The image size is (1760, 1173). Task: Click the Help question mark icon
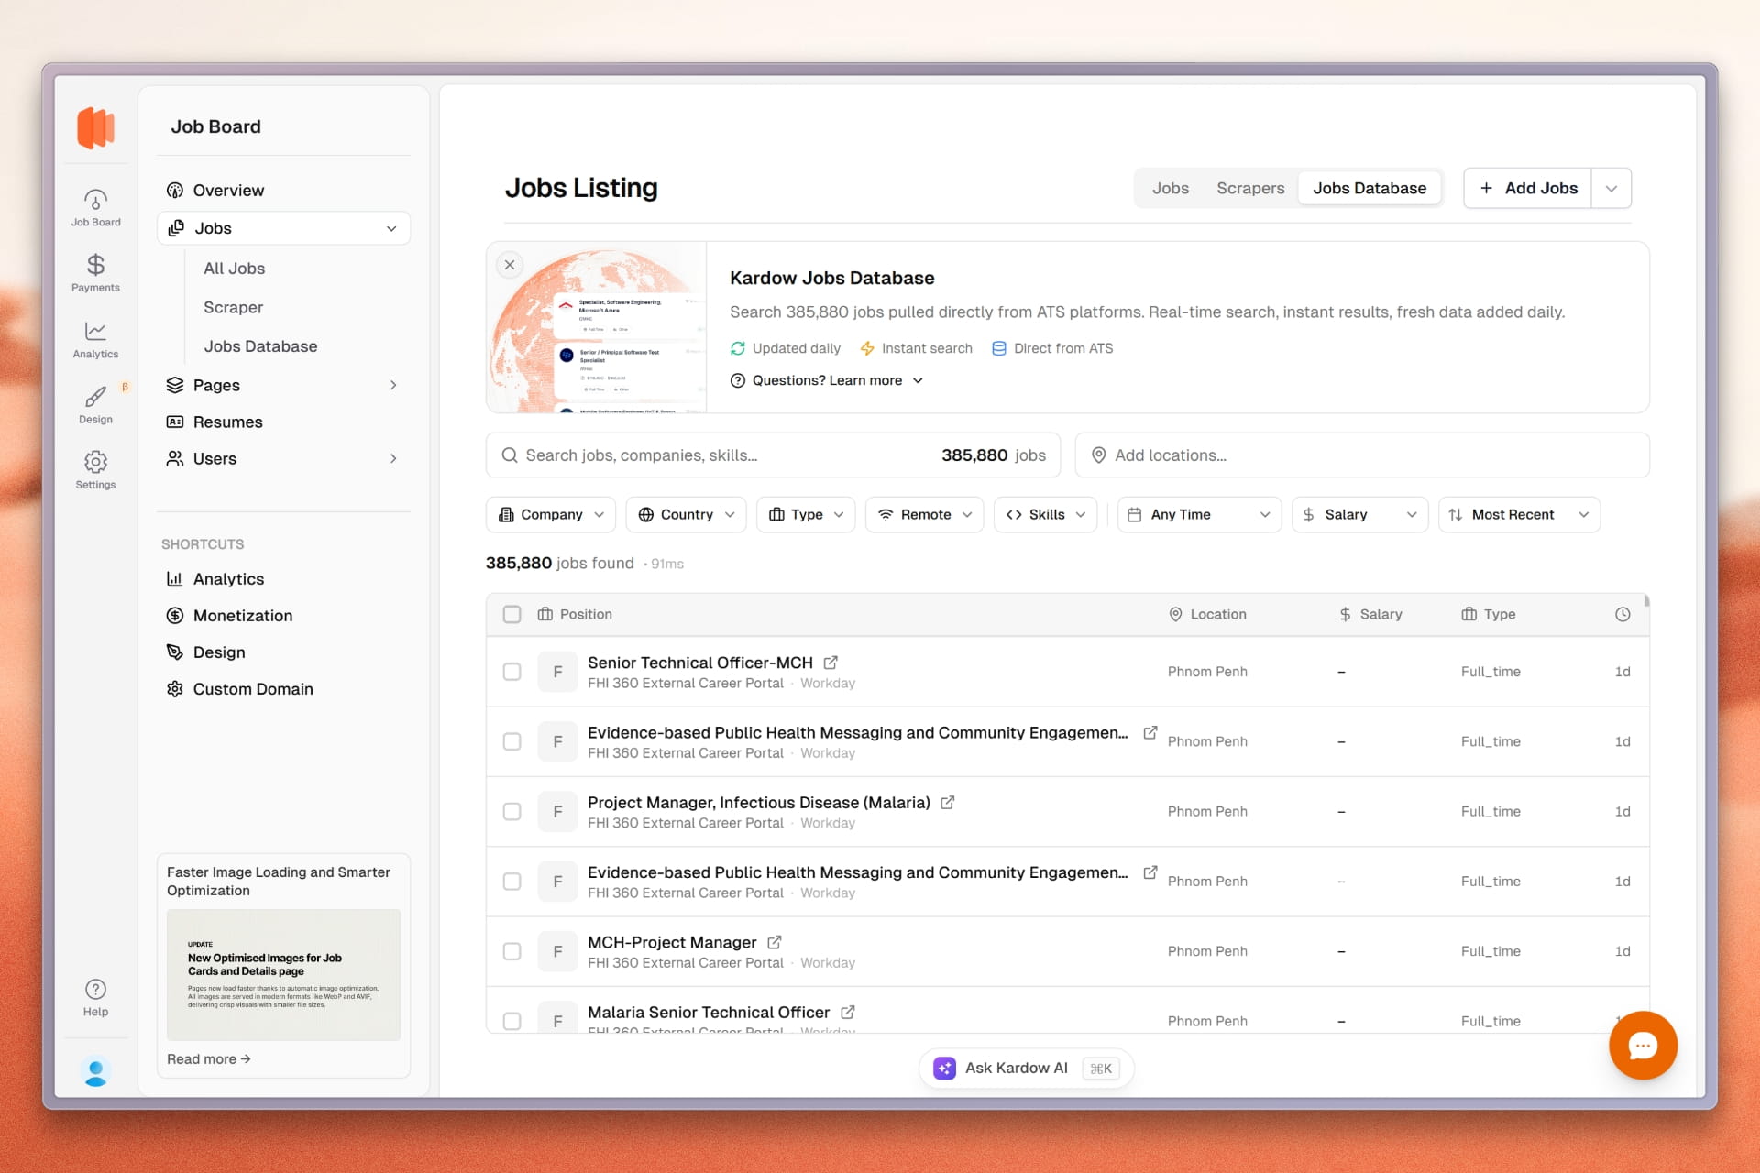95,990
